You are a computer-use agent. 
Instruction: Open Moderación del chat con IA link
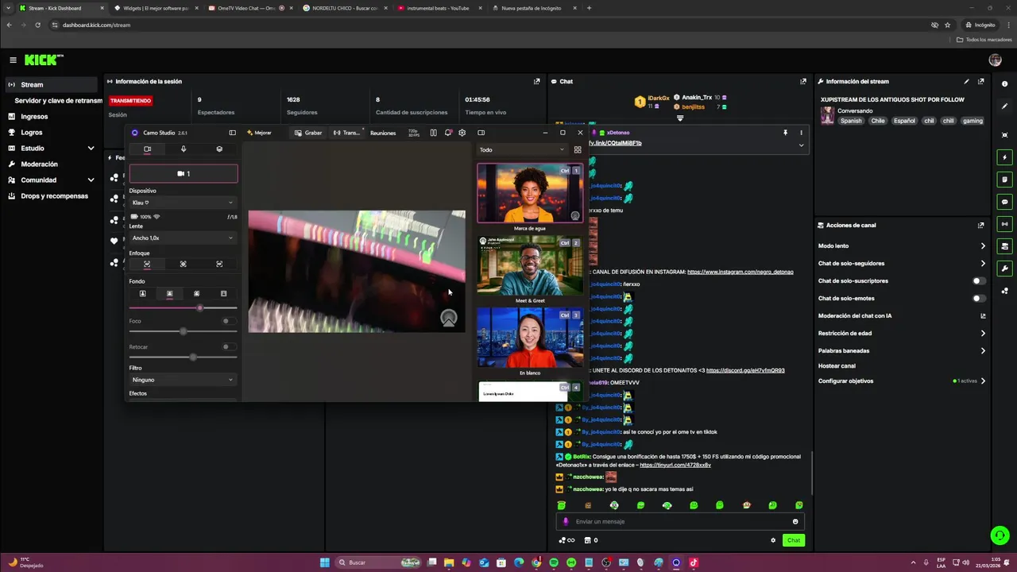pos(983,316)
